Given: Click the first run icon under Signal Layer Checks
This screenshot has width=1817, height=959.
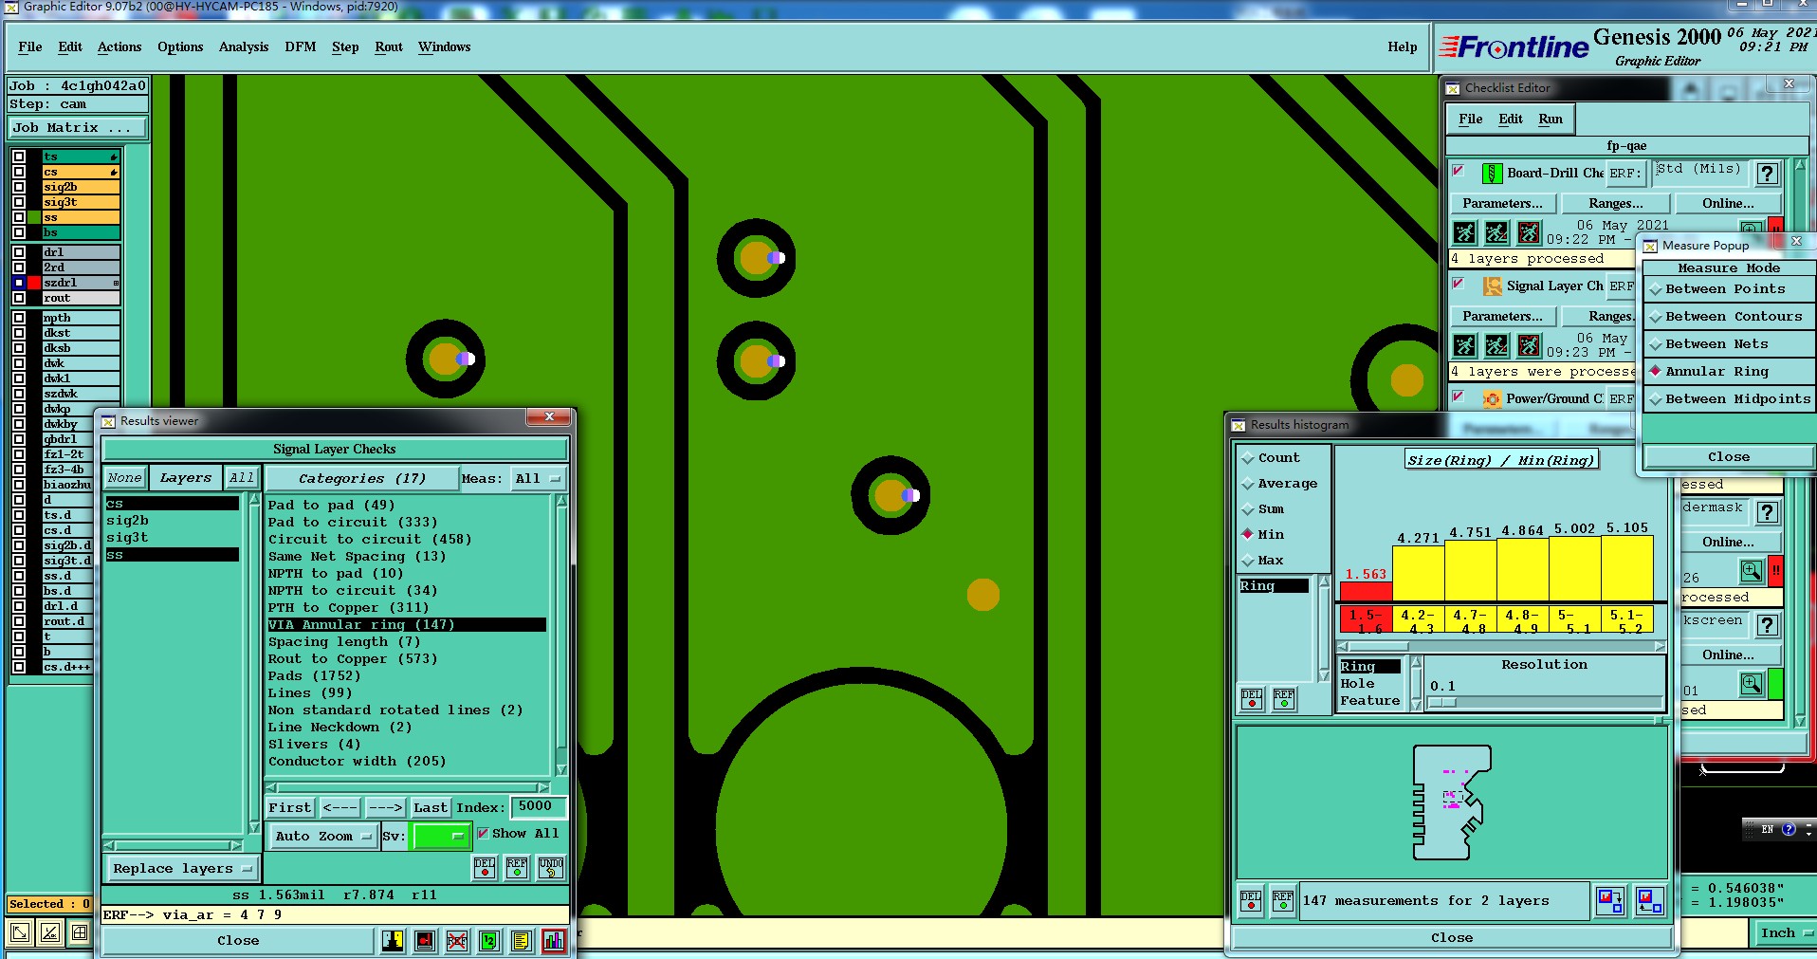Looking at the screenshot, I should tap(1465, 345).
